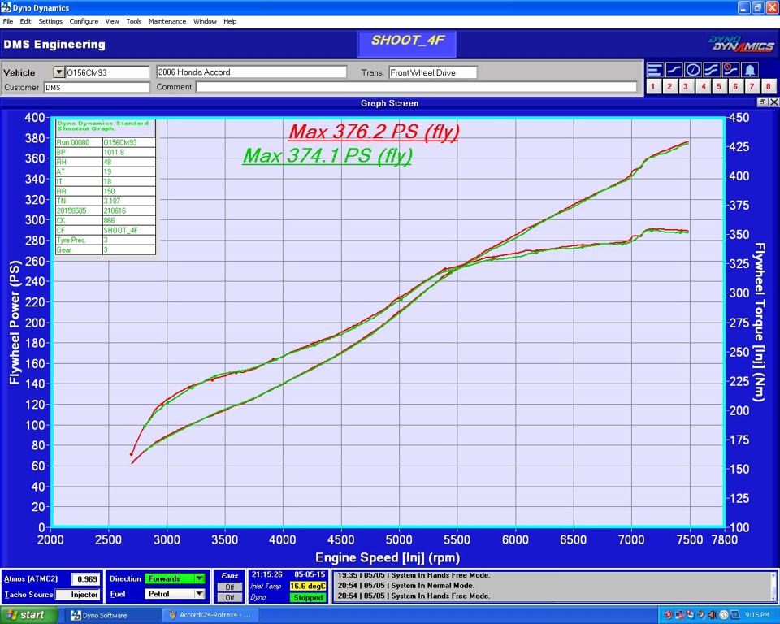
Task: Open the View menu
Action: [112, 21]
